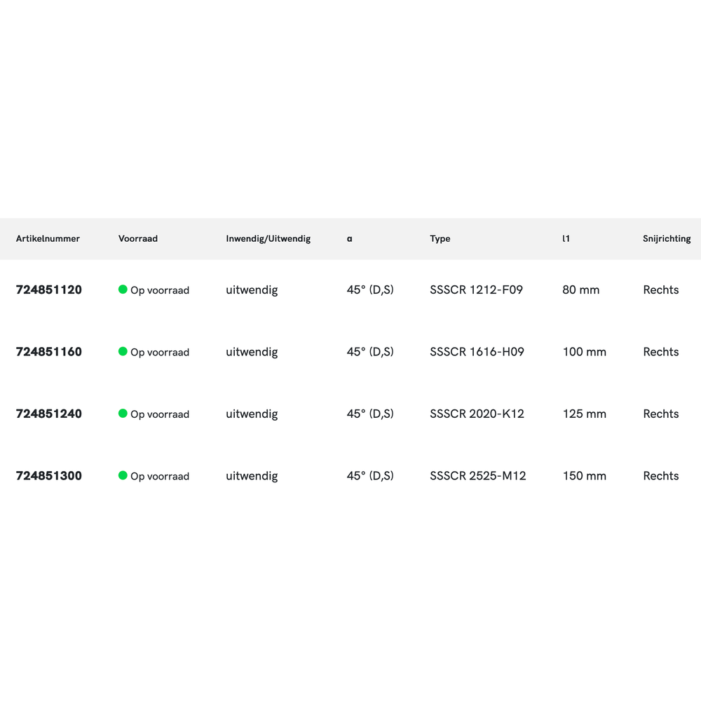Click green stock dot in SSSCR 2525-M12 row
This screenshot has height=701, width=701.
[123, 475]
